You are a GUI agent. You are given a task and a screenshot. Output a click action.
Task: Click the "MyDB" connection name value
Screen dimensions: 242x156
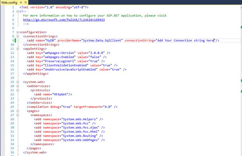pyautogui.click(x=50, y=40)
